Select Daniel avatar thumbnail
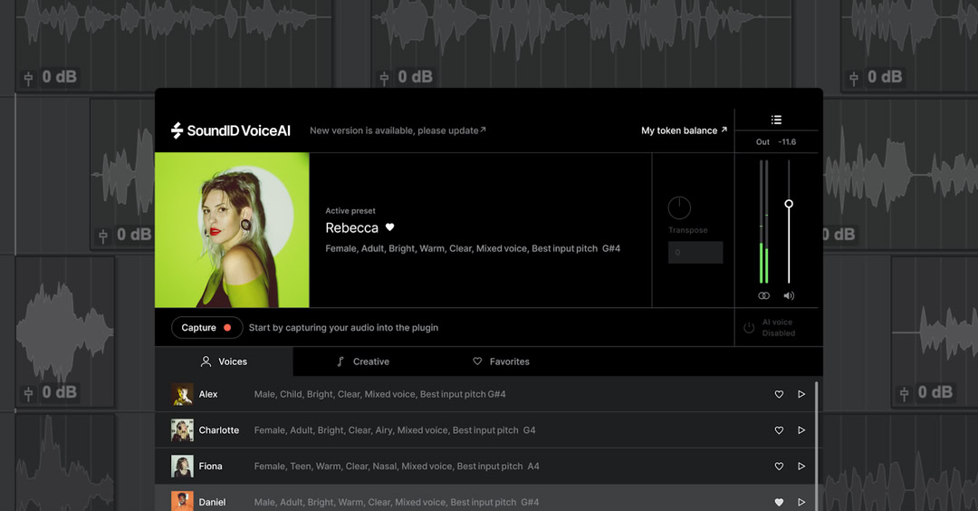Screen dimensions: 978x511 (182, 502)
